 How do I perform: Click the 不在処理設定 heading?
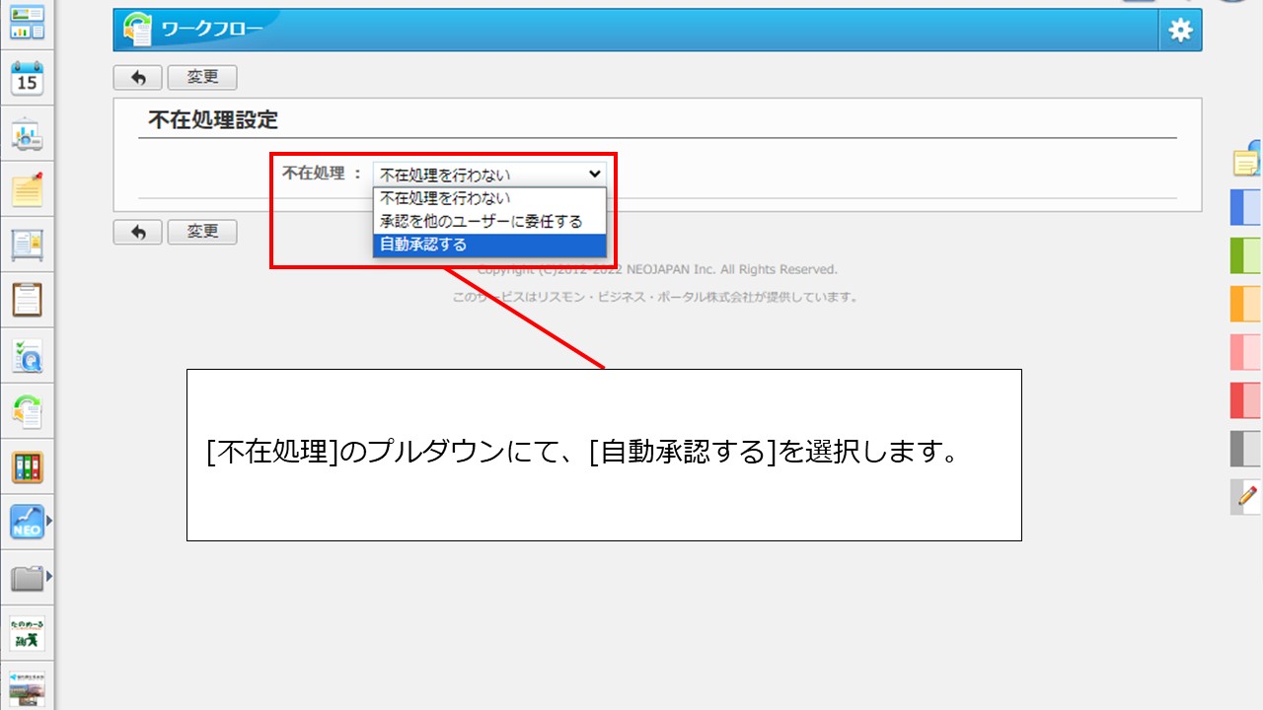click(213, 120)
